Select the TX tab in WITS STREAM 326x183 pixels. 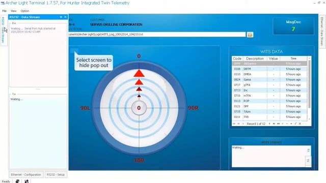click(x=308, y=161)
